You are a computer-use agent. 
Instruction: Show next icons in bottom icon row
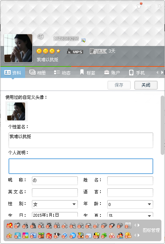[x=138, y=235]
